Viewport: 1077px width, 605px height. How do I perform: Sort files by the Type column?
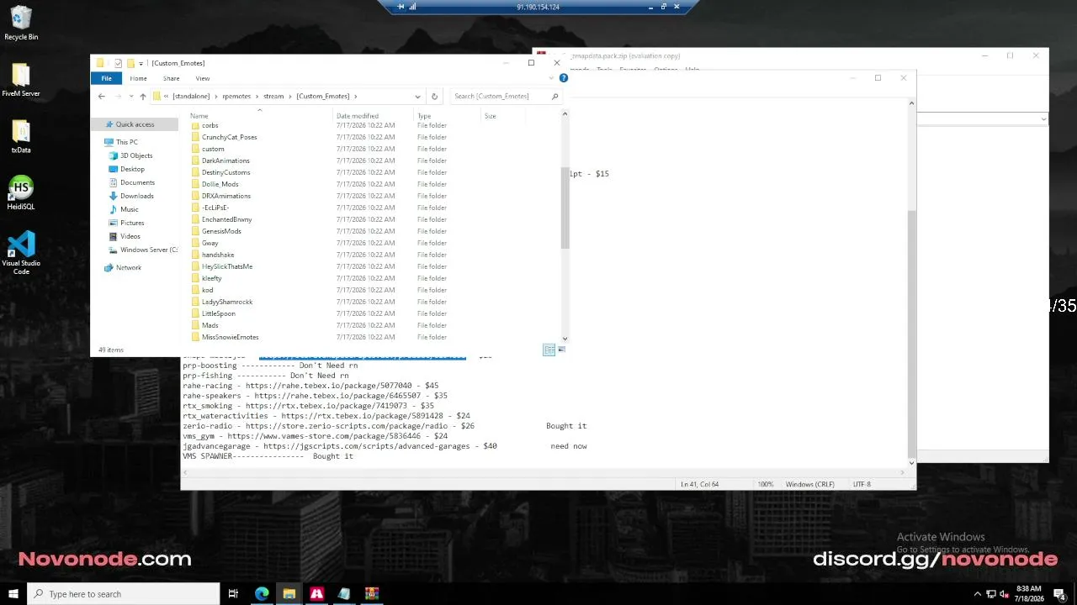447,116
